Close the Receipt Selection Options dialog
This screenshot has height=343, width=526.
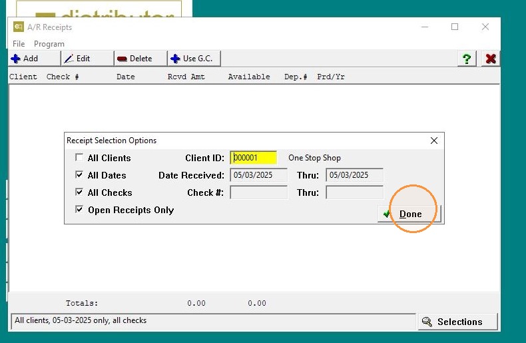434,141
